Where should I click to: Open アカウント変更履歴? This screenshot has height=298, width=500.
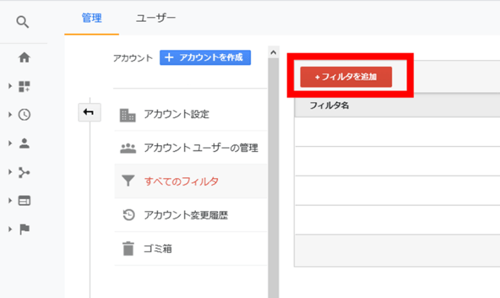tap(190, 215)
